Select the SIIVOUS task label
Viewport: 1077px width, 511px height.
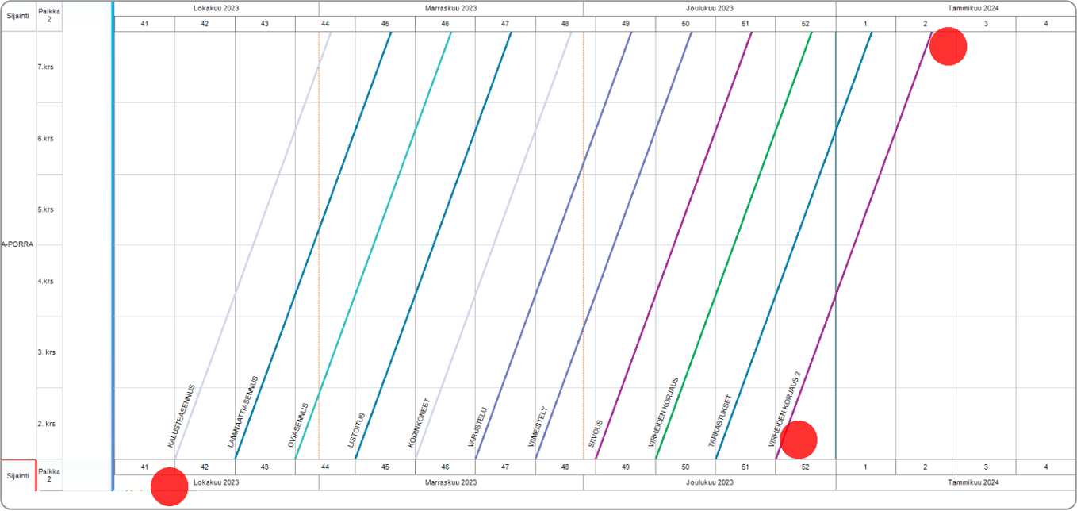pyautogui.click(x=596, y=434)
